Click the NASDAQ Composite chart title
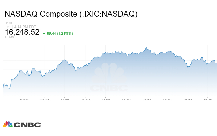 click(71, 14)
